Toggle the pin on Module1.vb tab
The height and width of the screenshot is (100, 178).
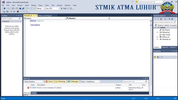34,16
